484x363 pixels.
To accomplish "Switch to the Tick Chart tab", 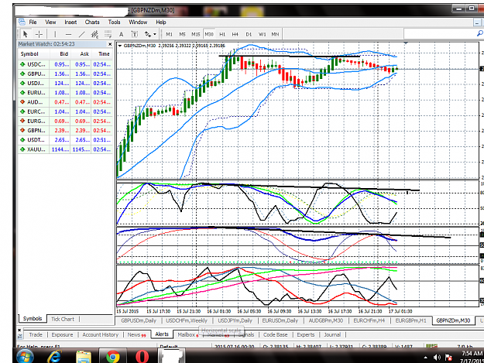I will 63,319.
